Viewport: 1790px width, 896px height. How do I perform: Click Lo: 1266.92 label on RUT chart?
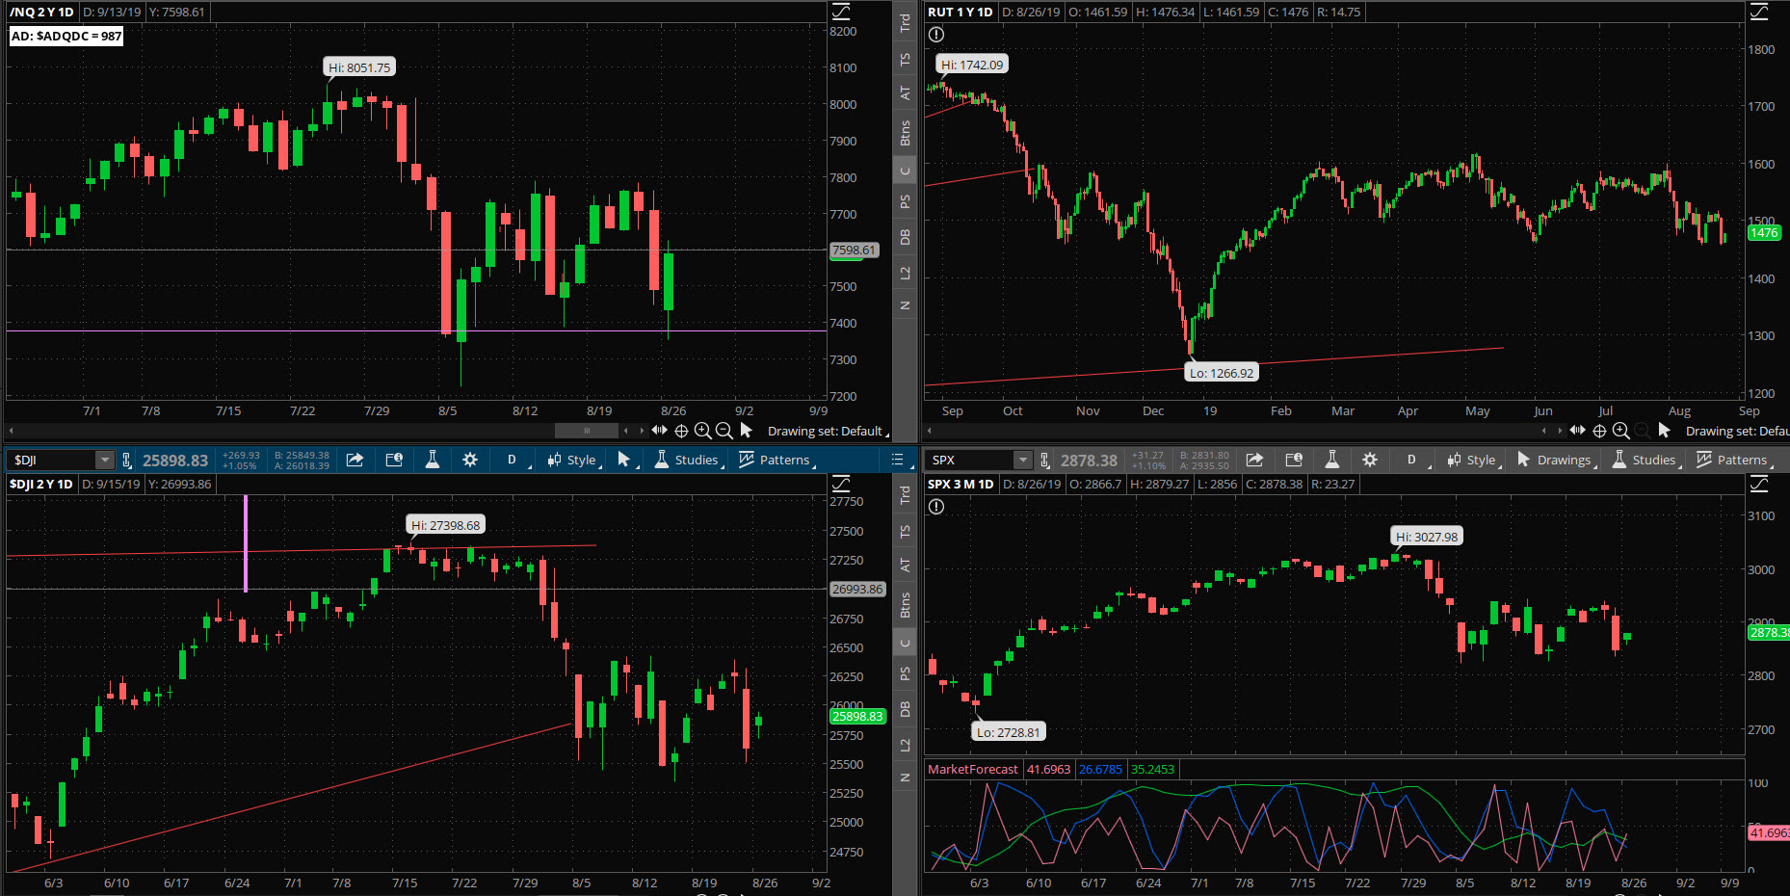pyautogui.click(x=1222, y=373)
